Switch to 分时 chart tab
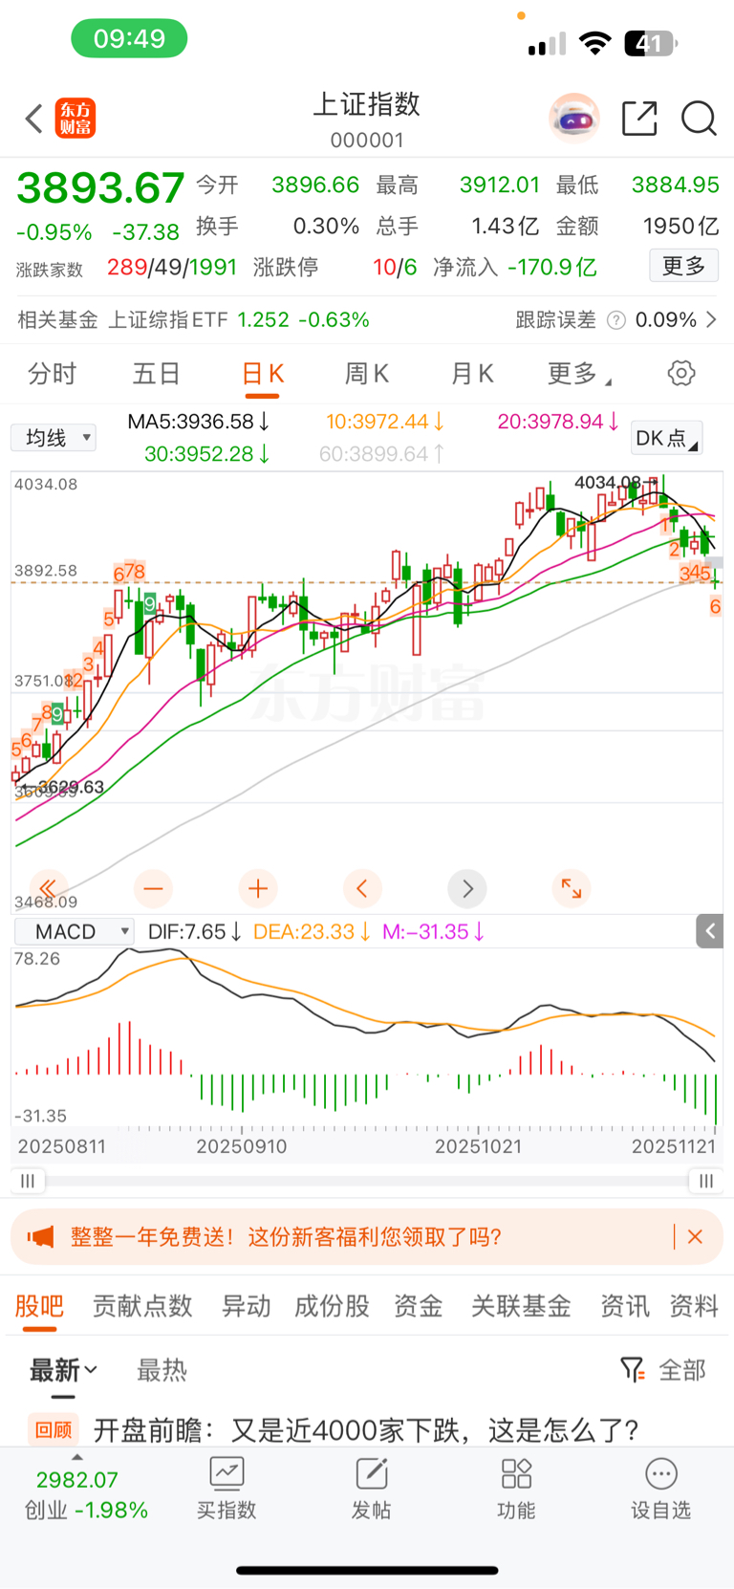The image size is (734, 1589). [x=52, y=374]
